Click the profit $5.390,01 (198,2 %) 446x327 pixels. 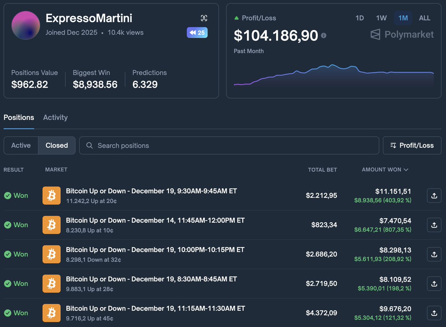[x=384, y=288]
